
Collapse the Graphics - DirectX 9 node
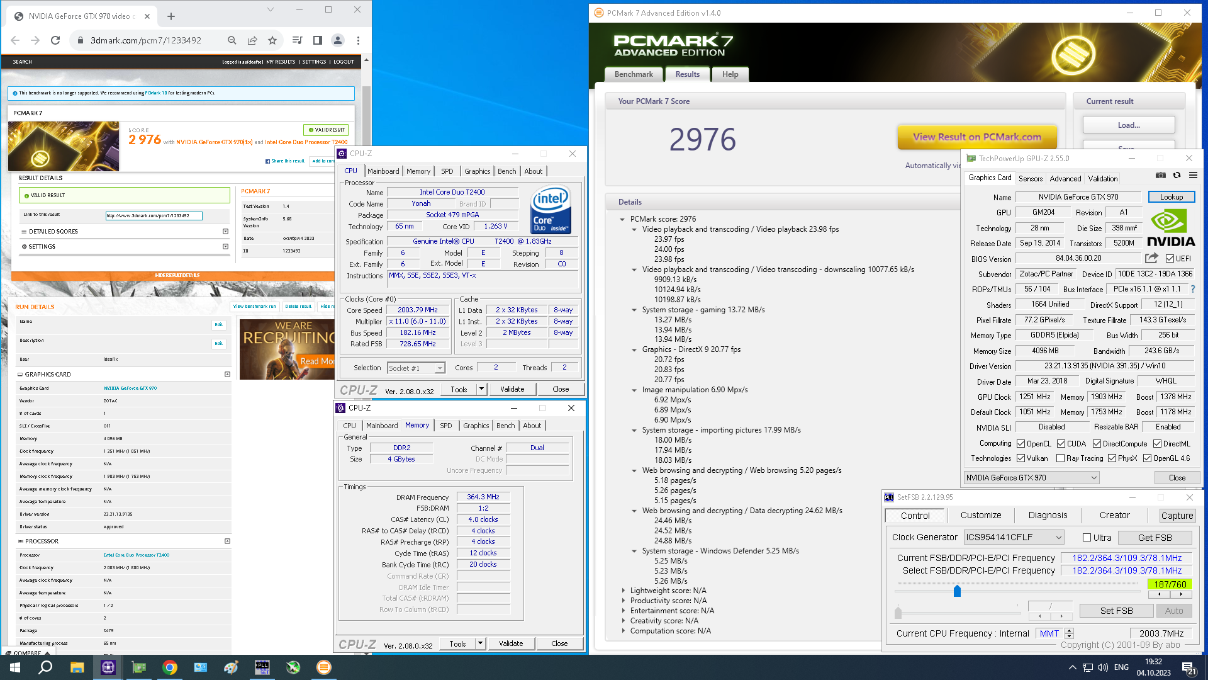point(634,349)
